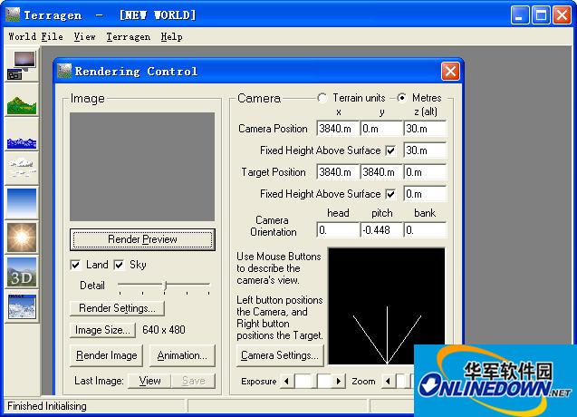The height and width of the screenshot is (417, 577).
Task: Click the Detail slider handle
Action: (x=165, y=286)
